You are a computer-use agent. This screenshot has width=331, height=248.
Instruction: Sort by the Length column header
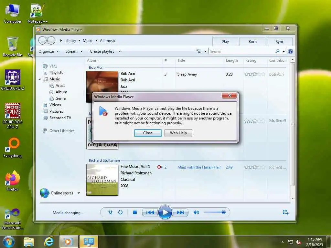[x=232, y=60]
